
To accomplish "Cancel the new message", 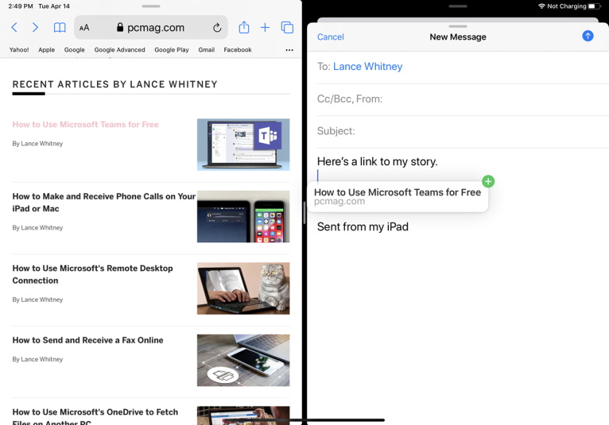I will [x=331, y=37].
